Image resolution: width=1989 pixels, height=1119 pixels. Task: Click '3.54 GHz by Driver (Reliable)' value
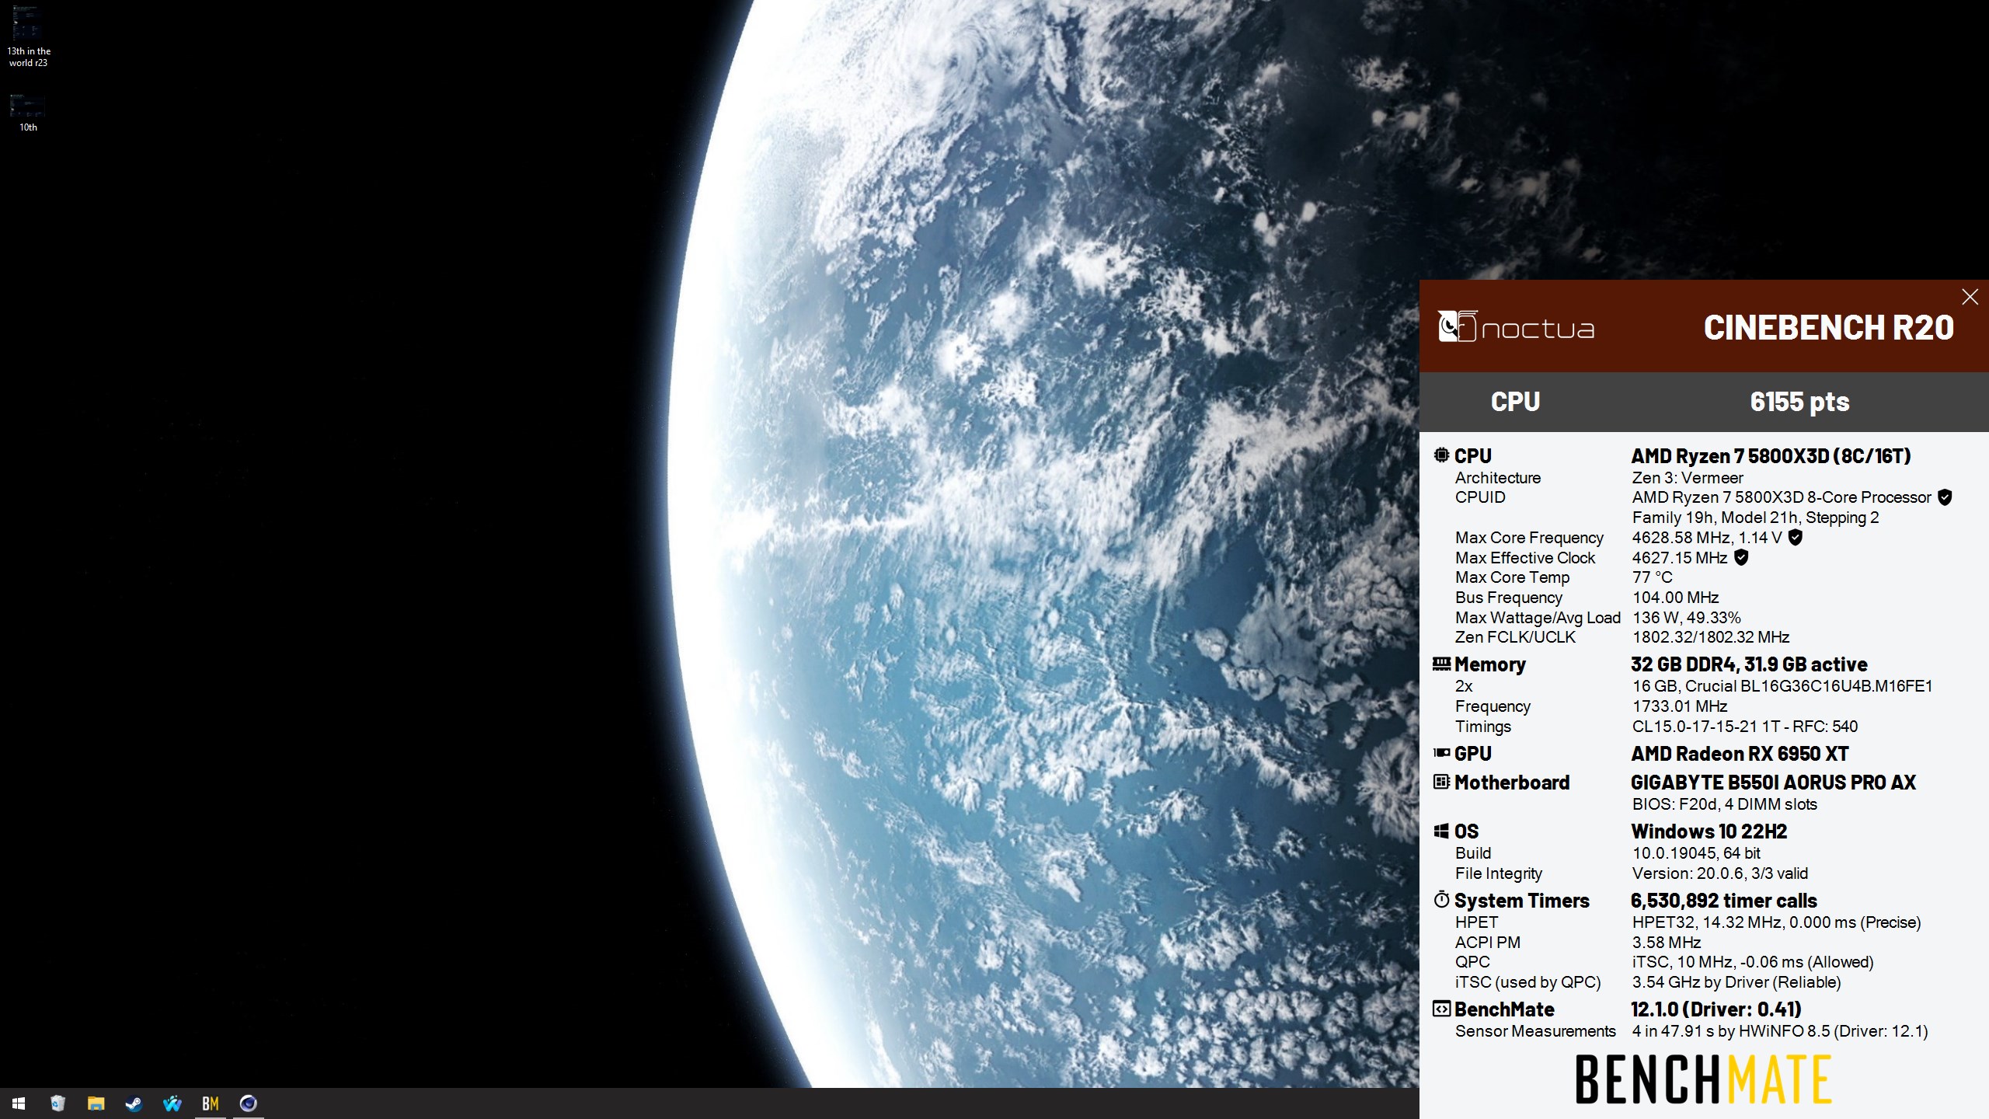1736,982
